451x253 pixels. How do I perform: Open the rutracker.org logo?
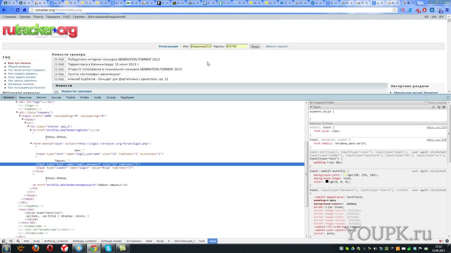tap(40, 31)
